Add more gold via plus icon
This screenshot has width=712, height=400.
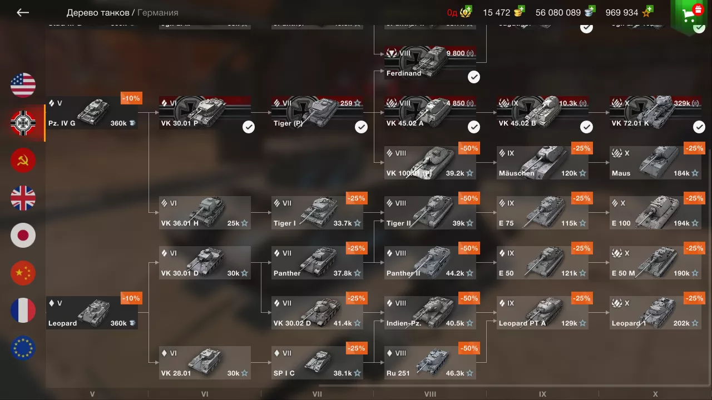[521, 11]
